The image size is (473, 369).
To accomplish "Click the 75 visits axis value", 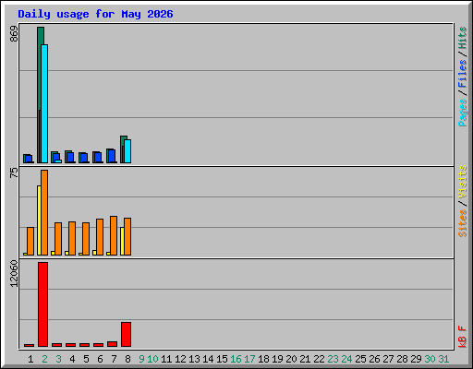I will (x=14, y=173).
